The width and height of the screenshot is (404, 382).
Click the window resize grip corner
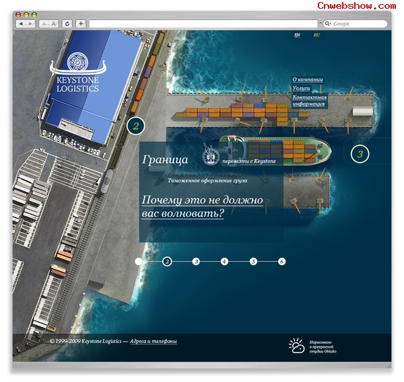point(389,365)
